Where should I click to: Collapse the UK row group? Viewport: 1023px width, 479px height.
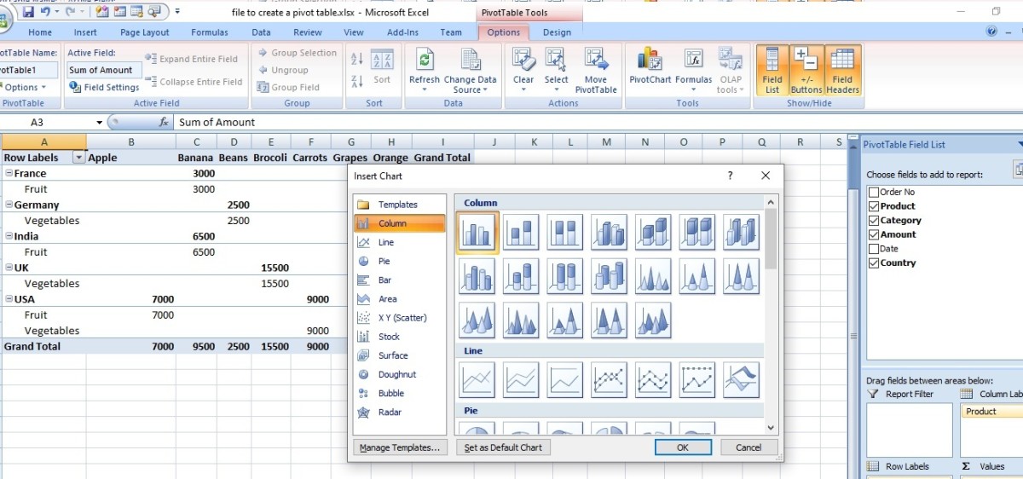tap(9, 268)
